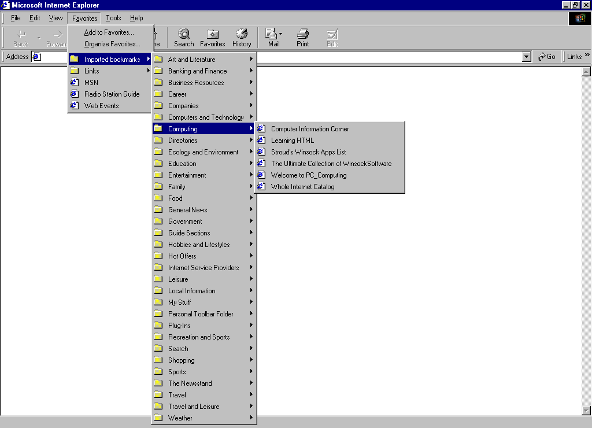This screenshot has width=592, height=428.
Task: Expand the Banking and Finance submenu arrow
Action: coord(251,71)
